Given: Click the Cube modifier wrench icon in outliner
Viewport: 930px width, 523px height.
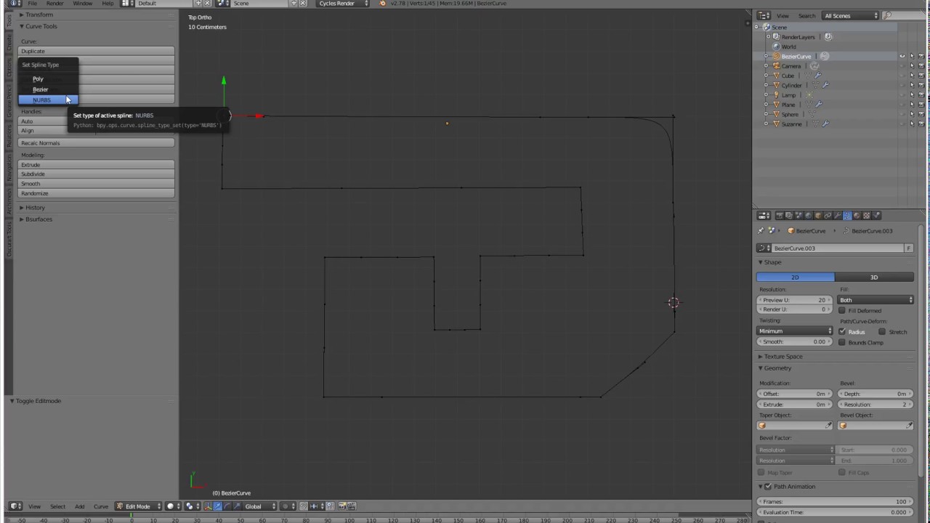Looking at the screenshot, I should 817,76.
